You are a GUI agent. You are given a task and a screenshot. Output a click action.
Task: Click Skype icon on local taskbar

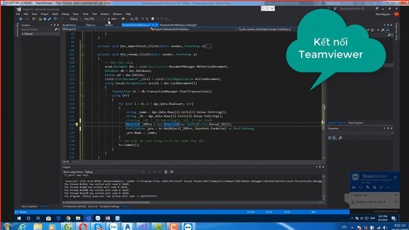[x=98, y=227]
